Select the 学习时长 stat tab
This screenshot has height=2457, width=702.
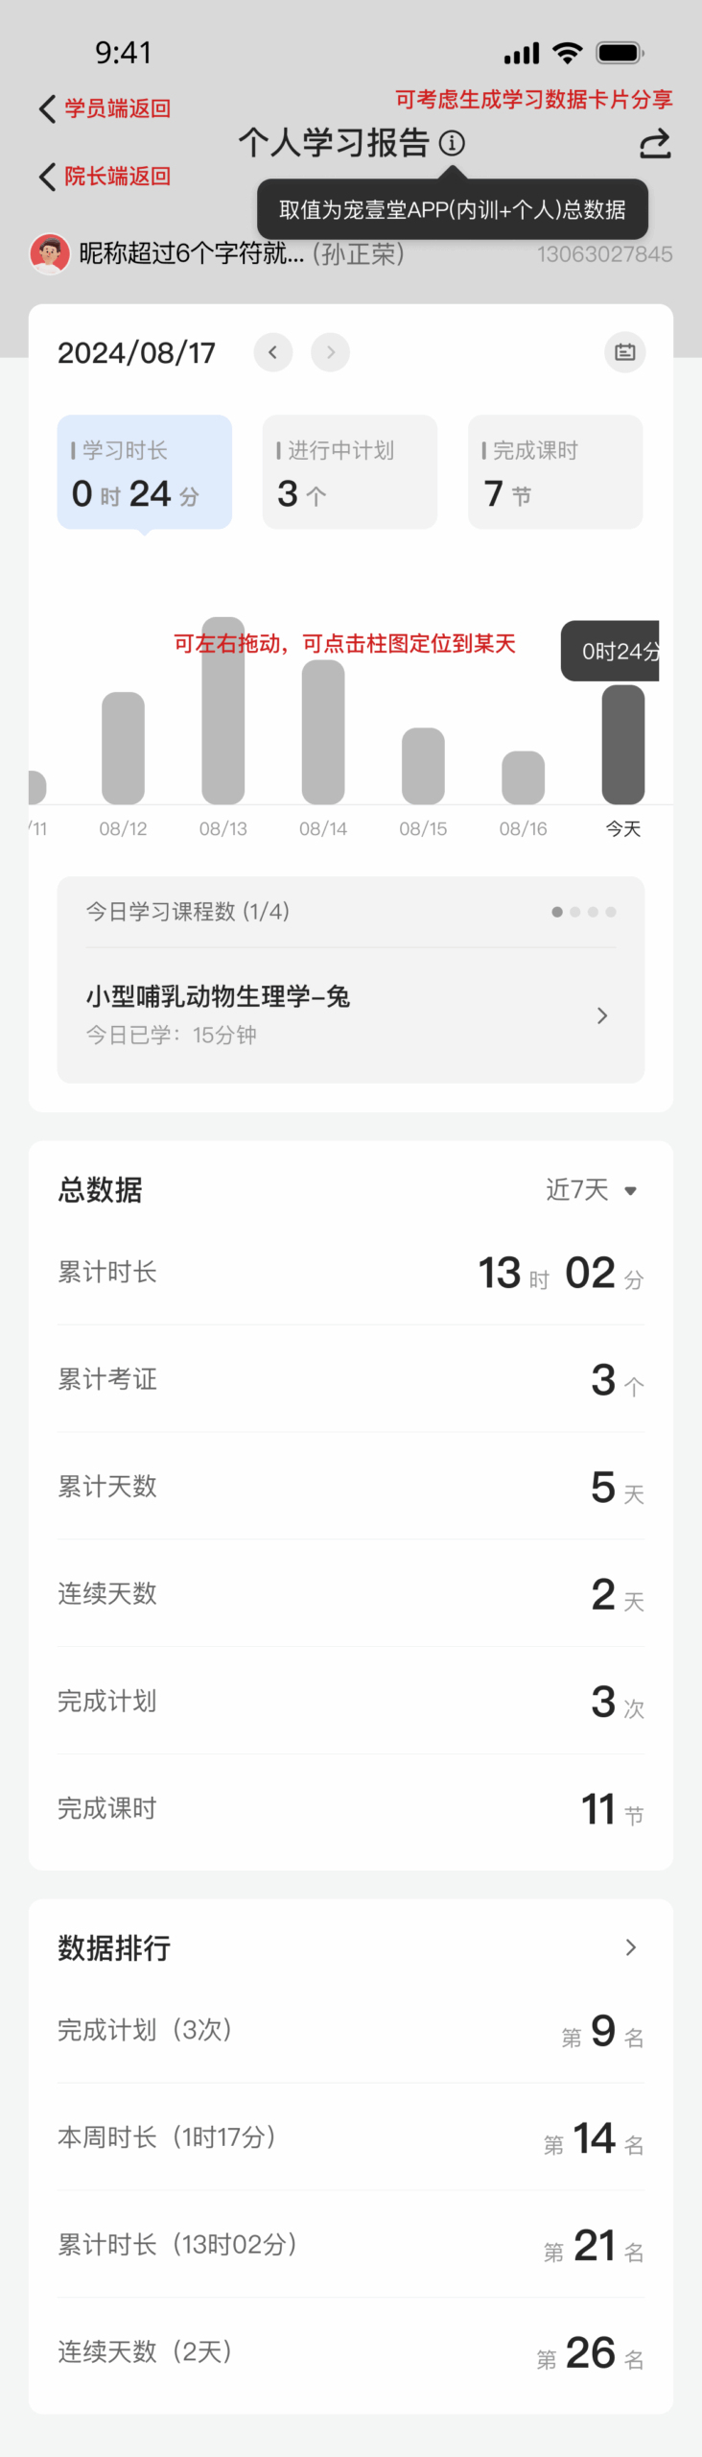click(145, 472)
